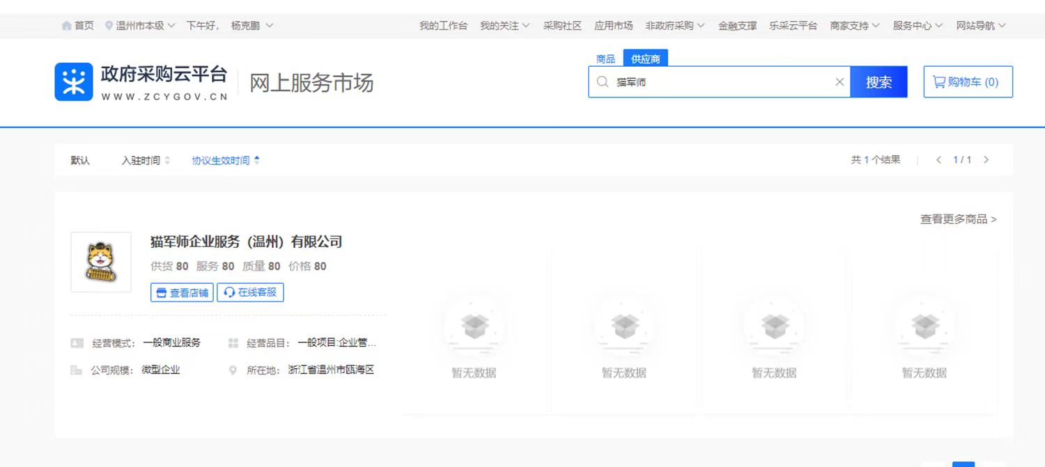Image resolution: width=1045 pixels, height=467 pixels.
Task: Click the 价格 80 rating text
Action: click(x=307, y=267)
